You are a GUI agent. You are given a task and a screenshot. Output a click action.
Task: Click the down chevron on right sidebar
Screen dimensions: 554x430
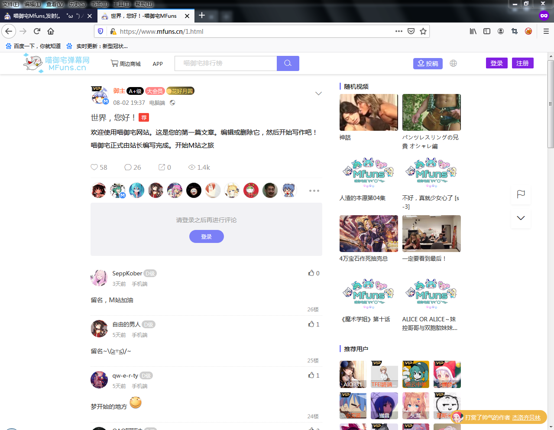coord(521,218)
